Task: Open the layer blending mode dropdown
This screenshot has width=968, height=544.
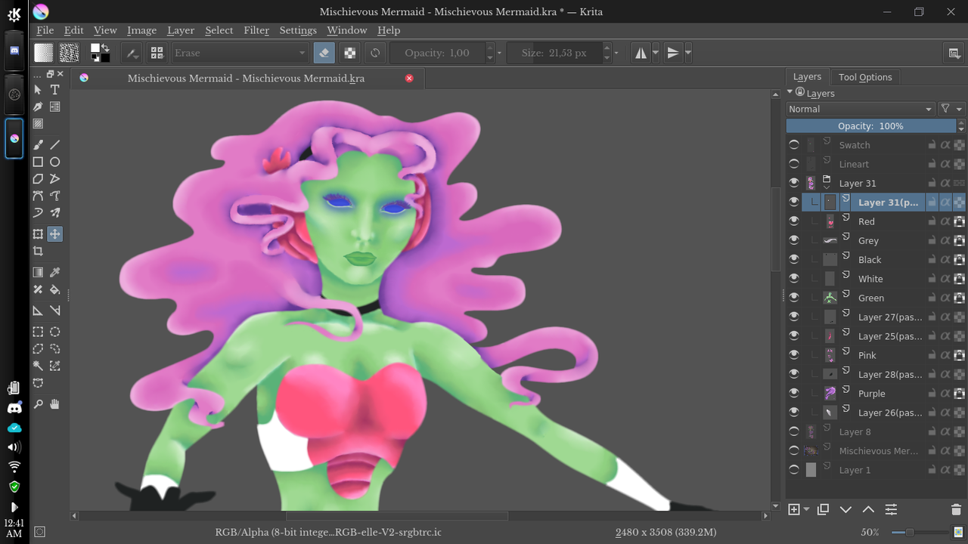Action: (x=859, y=108)
